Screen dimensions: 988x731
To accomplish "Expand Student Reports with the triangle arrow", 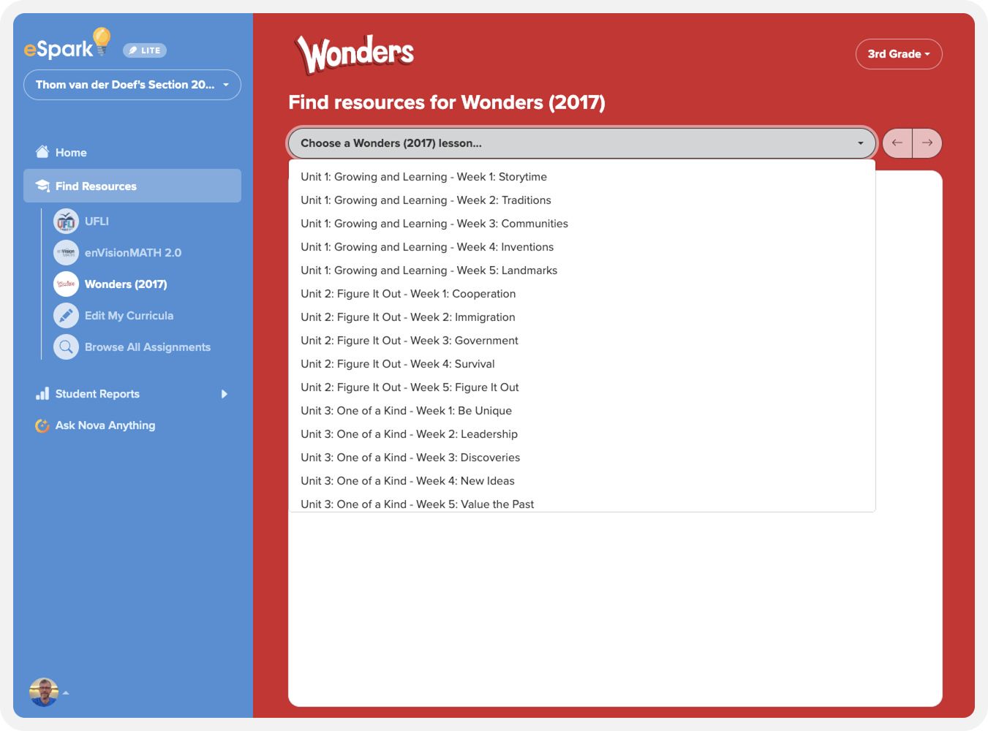I will [225, 394].
